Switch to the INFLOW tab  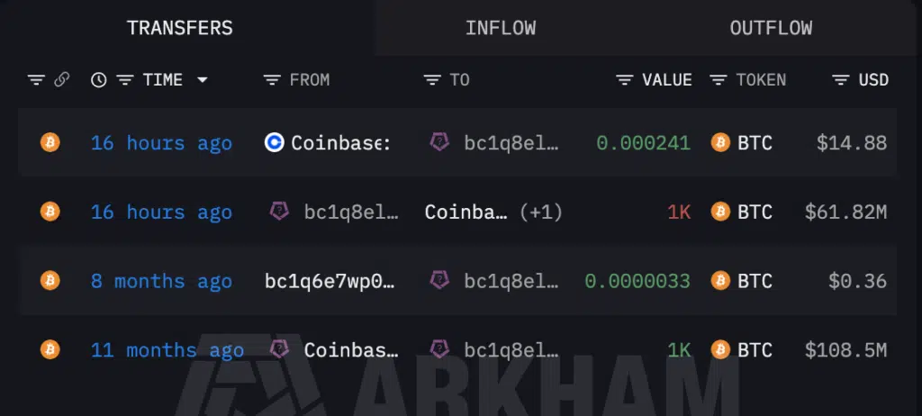coord(501,28)
